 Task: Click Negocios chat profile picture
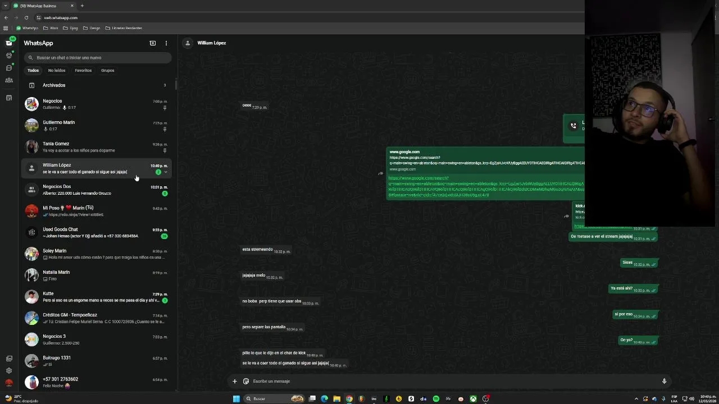coord(31,104)
